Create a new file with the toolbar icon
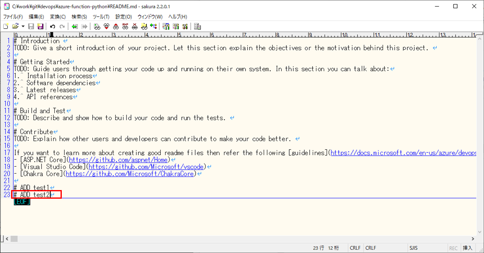This screenshot has width=484, height=253. [x=6, y=26]
